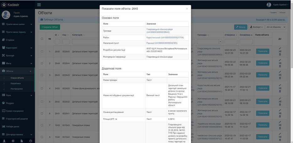
Task: Collapse the Об'єкти sidebar menu
Action: click(17, 71)
